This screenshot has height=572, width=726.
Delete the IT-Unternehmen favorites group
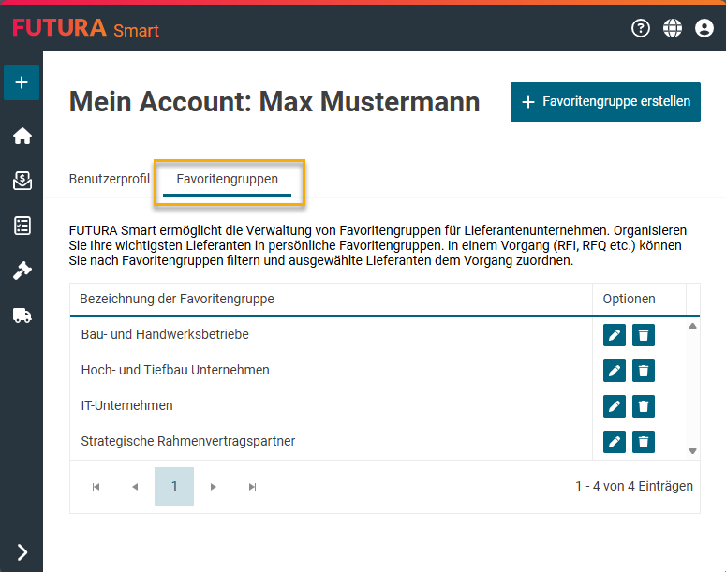644,406
